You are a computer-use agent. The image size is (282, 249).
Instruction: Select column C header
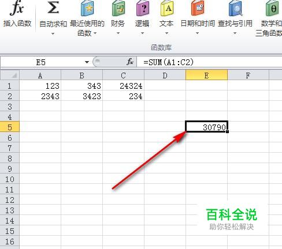point(123,76)
